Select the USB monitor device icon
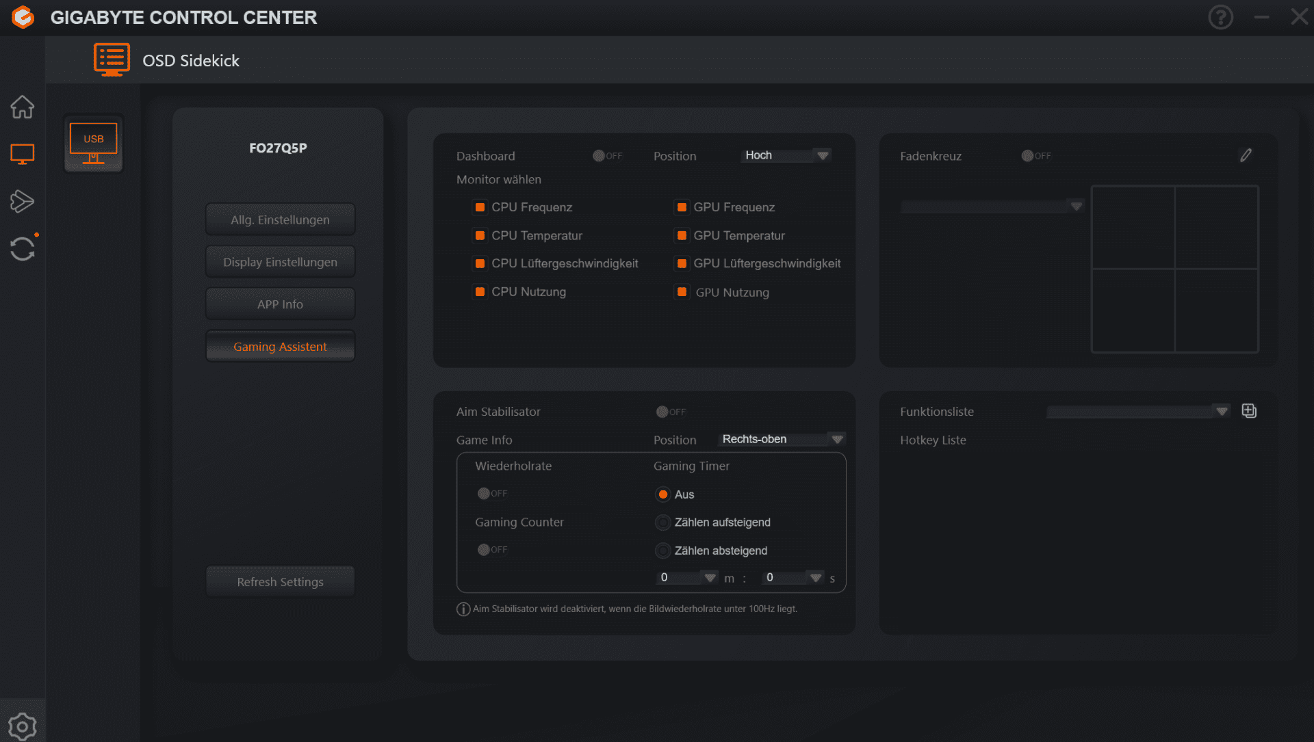The image size is (1314, 742). tap(94, 144)
